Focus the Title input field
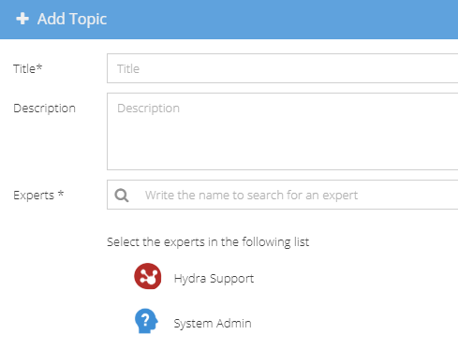Viewport: 458px width, 349px height. tap(283, 68)
